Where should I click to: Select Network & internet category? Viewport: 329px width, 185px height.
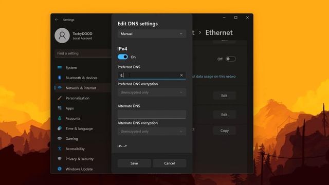(81, 88)
